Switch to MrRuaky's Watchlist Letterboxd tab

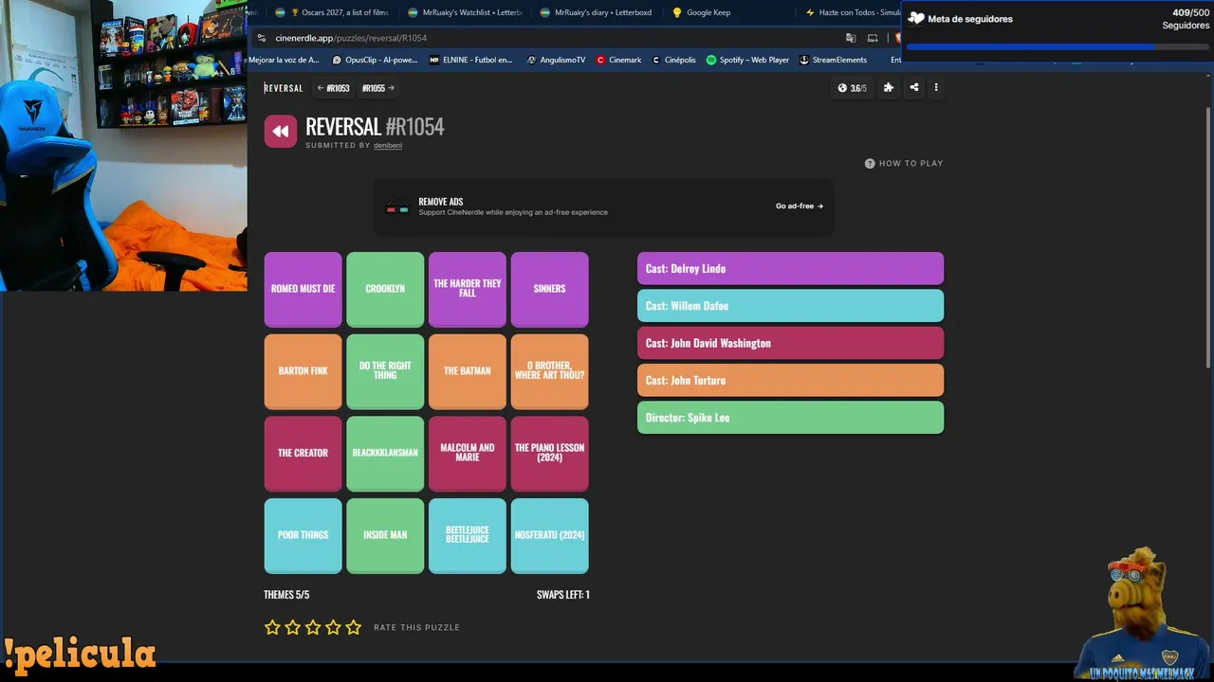(465, 12)
